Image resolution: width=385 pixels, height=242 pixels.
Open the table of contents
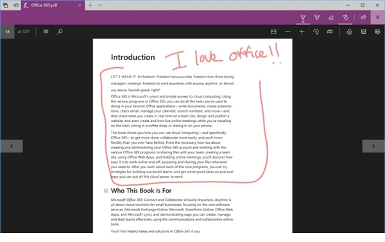tap(46, 31)
